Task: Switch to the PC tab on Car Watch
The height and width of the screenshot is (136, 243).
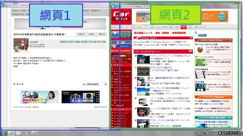Action: [126, 27]
